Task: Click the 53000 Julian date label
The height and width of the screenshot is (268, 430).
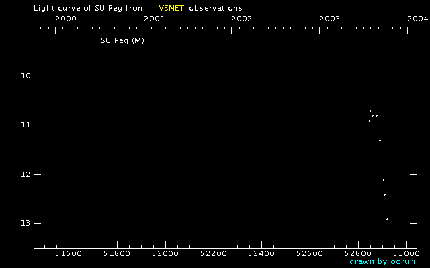Action: click(x=406, y=253)
